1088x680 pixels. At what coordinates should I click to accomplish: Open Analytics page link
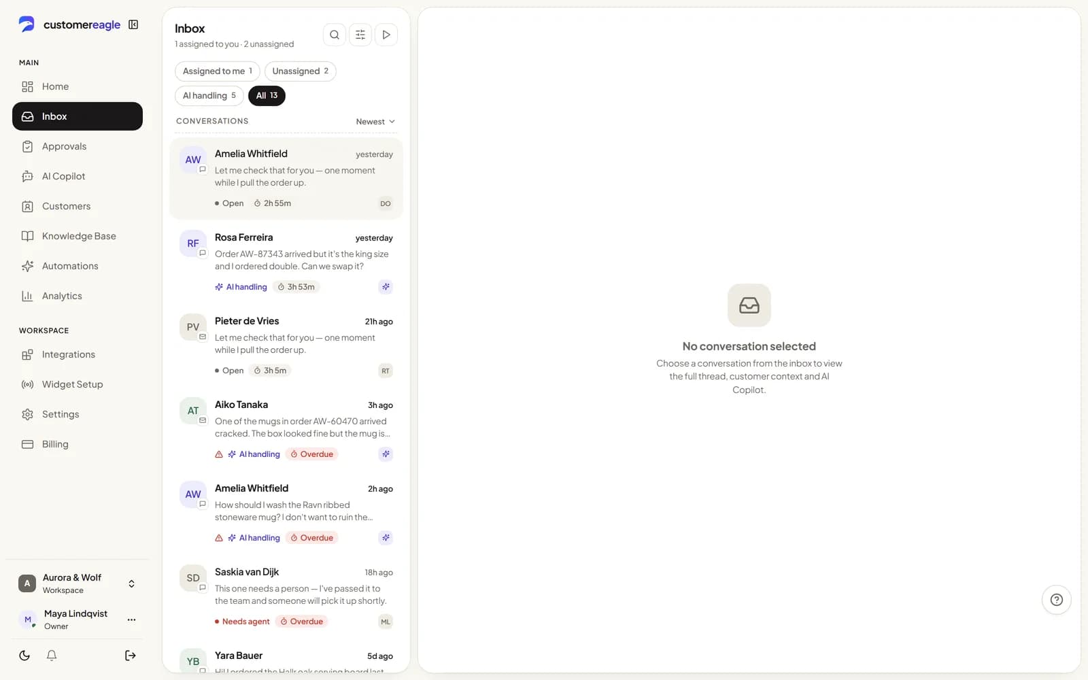tap(78, 296)
